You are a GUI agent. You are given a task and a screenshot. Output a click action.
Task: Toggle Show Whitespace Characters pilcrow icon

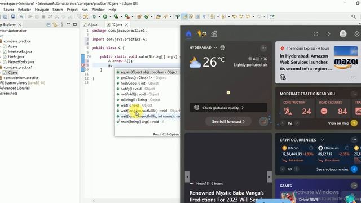tap(204, 16)
